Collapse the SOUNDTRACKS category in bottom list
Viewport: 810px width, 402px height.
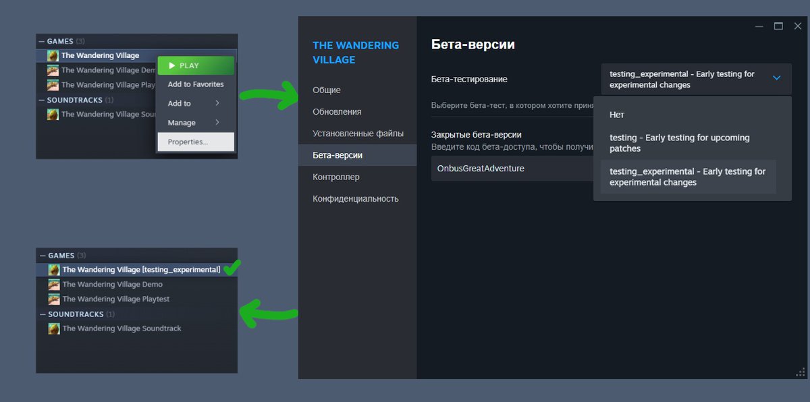coord(43,314)
